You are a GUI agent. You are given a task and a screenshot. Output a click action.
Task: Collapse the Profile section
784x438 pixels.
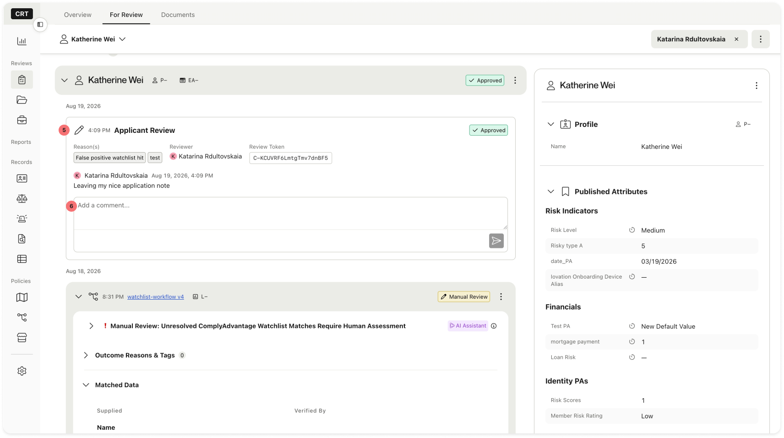[x=551, y=124]
